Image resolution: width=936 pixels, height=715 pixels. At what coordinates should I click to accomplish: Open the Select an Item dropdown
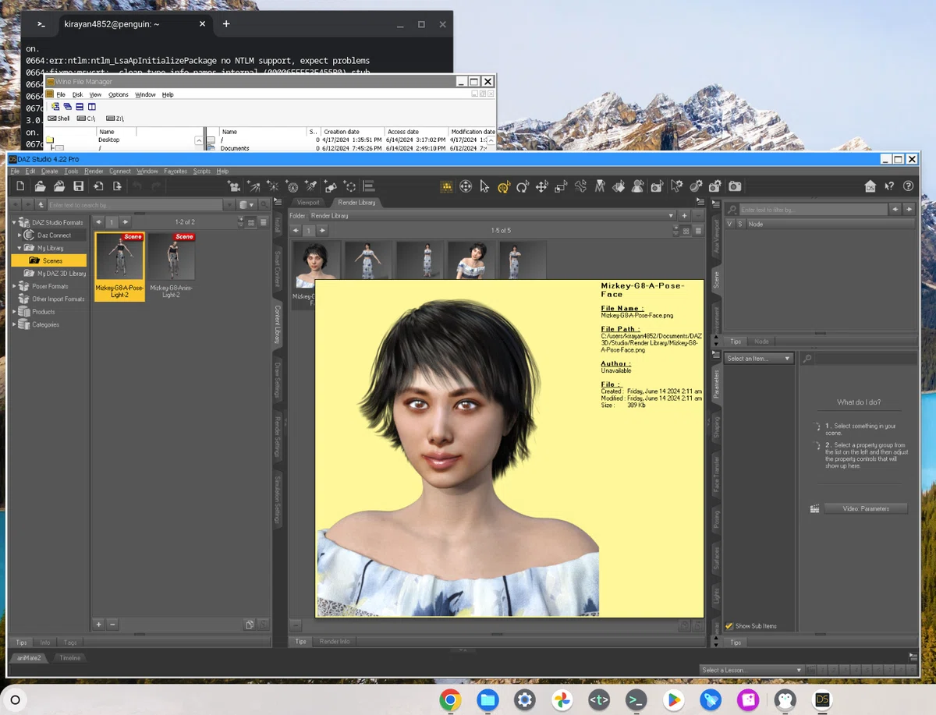758,359
